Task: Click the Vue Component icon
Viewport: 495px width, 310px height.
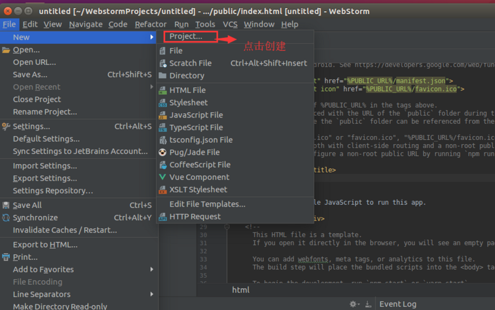Action: tap(163, 177)
